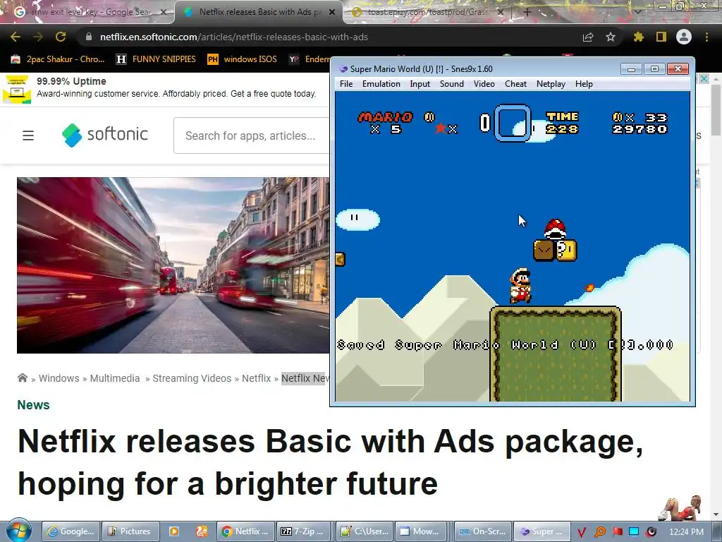This screenshot has height=542, width=722.
Task: Switch to the toast.epizy.com tab
Action: click(x=426, y=12)
